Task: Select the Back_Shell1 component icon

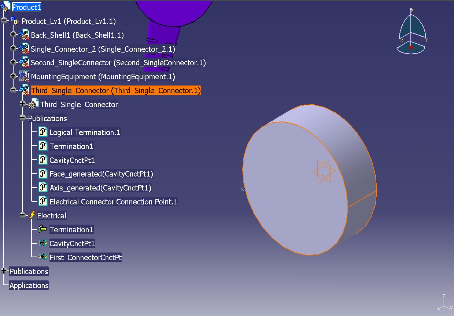Action: pos(24,35)
